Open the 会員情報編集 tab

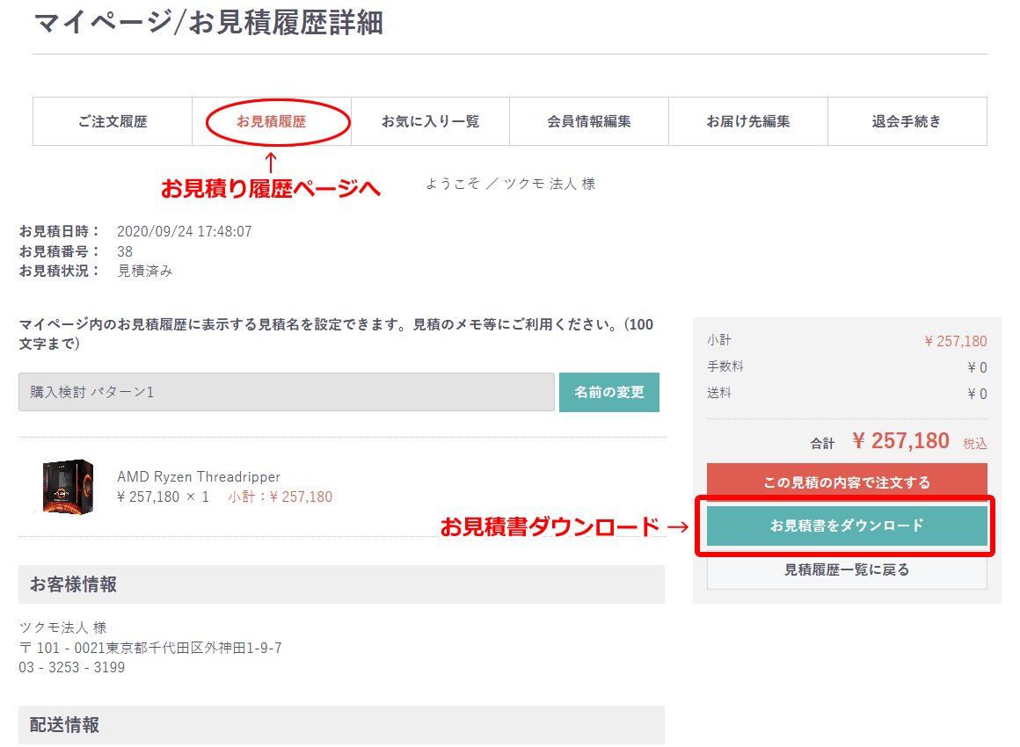pyautogui.click(x=588, y=120)
